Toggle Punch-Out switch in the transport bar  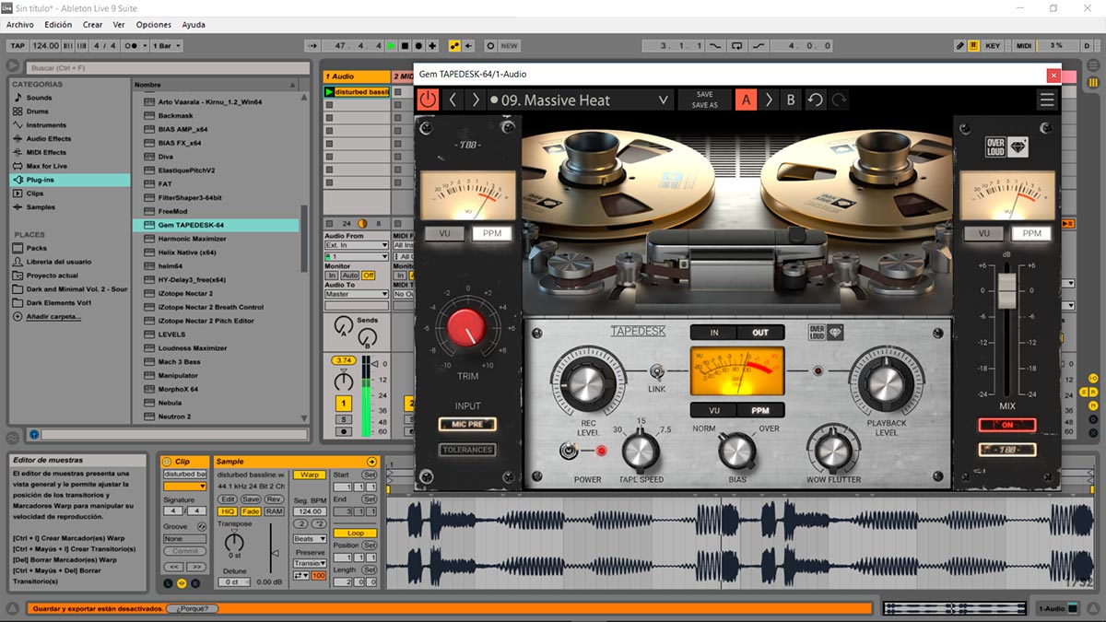759,45
